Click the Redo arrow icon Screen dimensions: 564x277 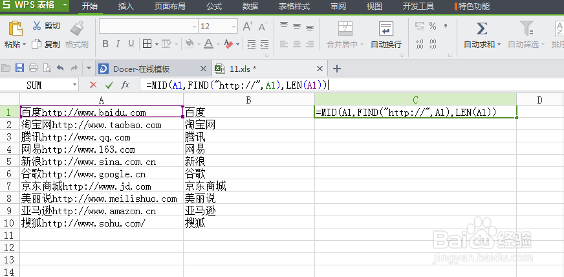74,68
